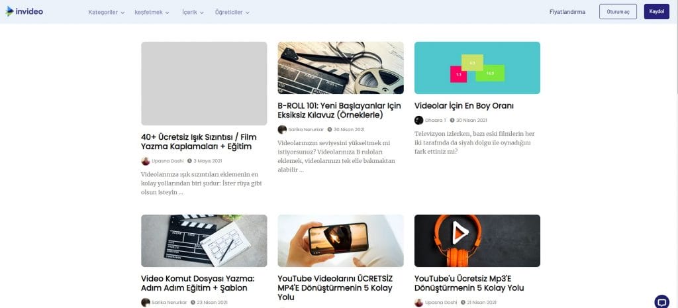Expand the Kategoriler dropdown menu
This screenshot has width=678, height=308.
pyautogui.click(x=107, y=12)
